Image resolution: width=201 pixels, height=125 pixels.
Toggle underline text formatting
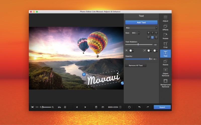click(156, 33)
